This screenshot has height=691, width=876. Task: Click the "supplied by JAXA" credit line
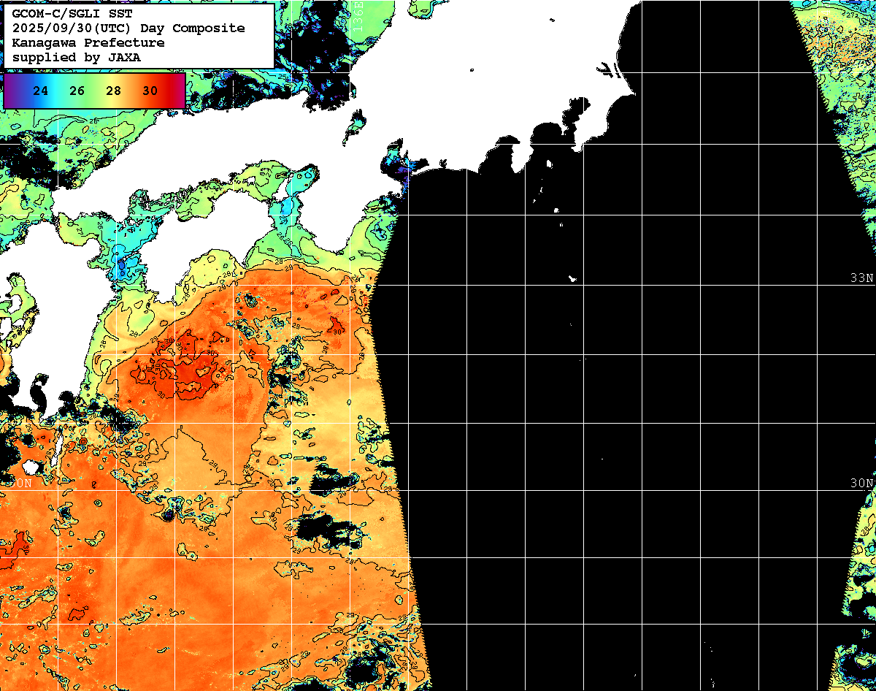pos(77,57)
